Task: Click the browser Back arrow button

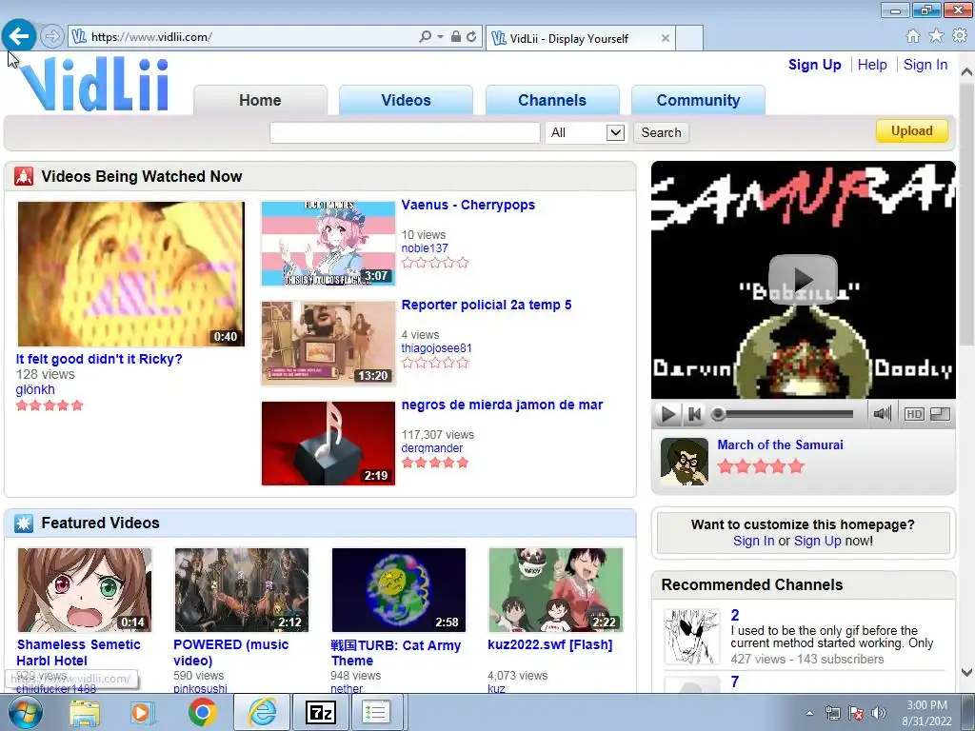Action: tap(19, 35)
